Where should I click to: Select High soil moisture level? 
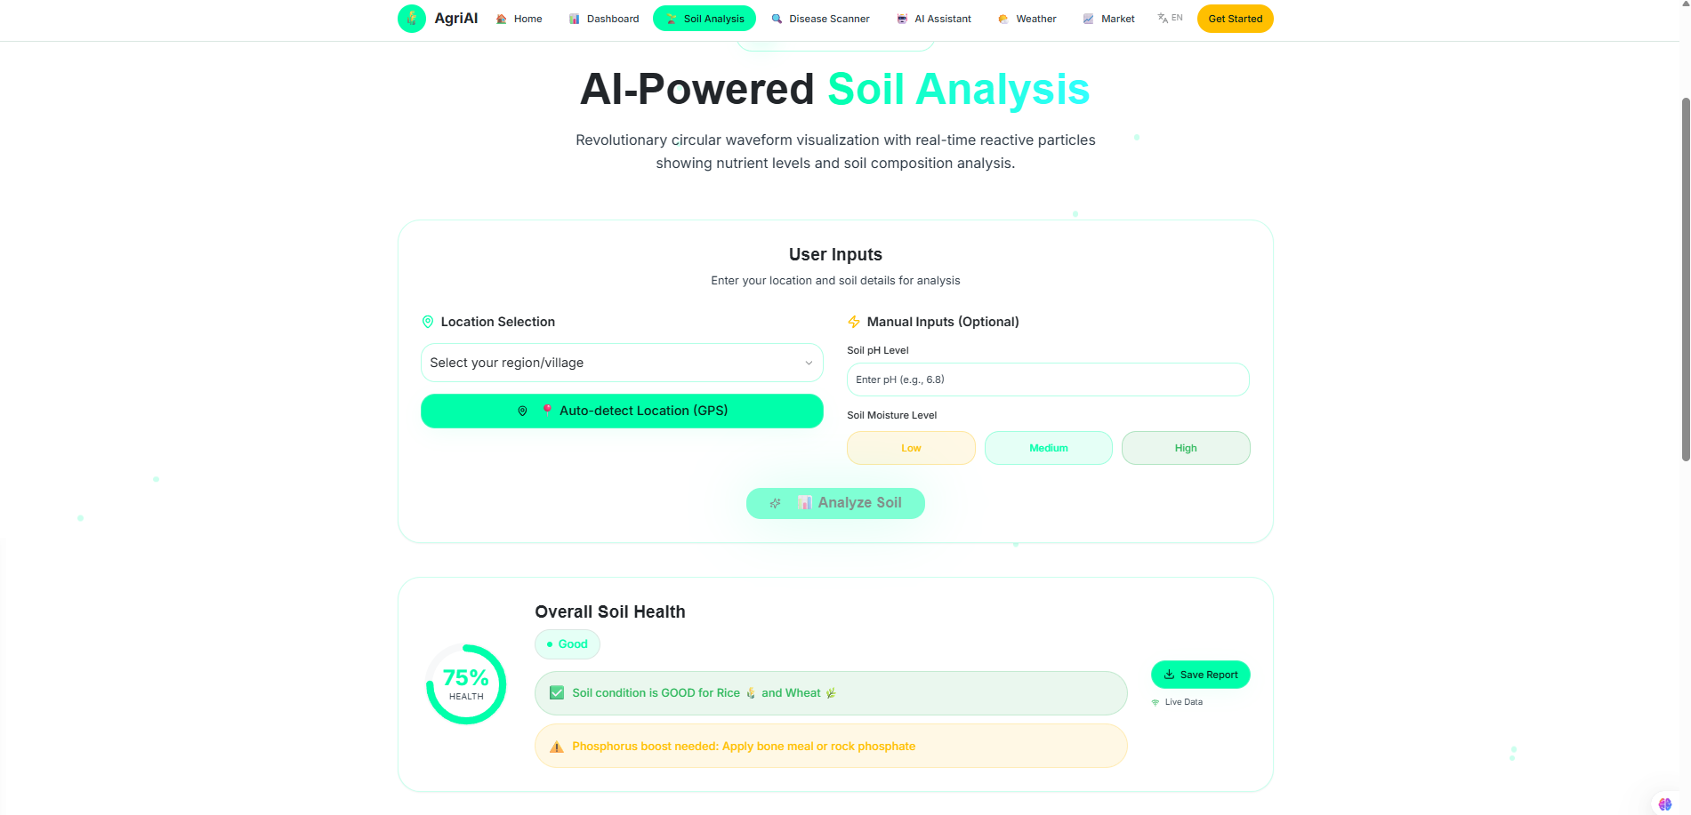point(1186,448)
